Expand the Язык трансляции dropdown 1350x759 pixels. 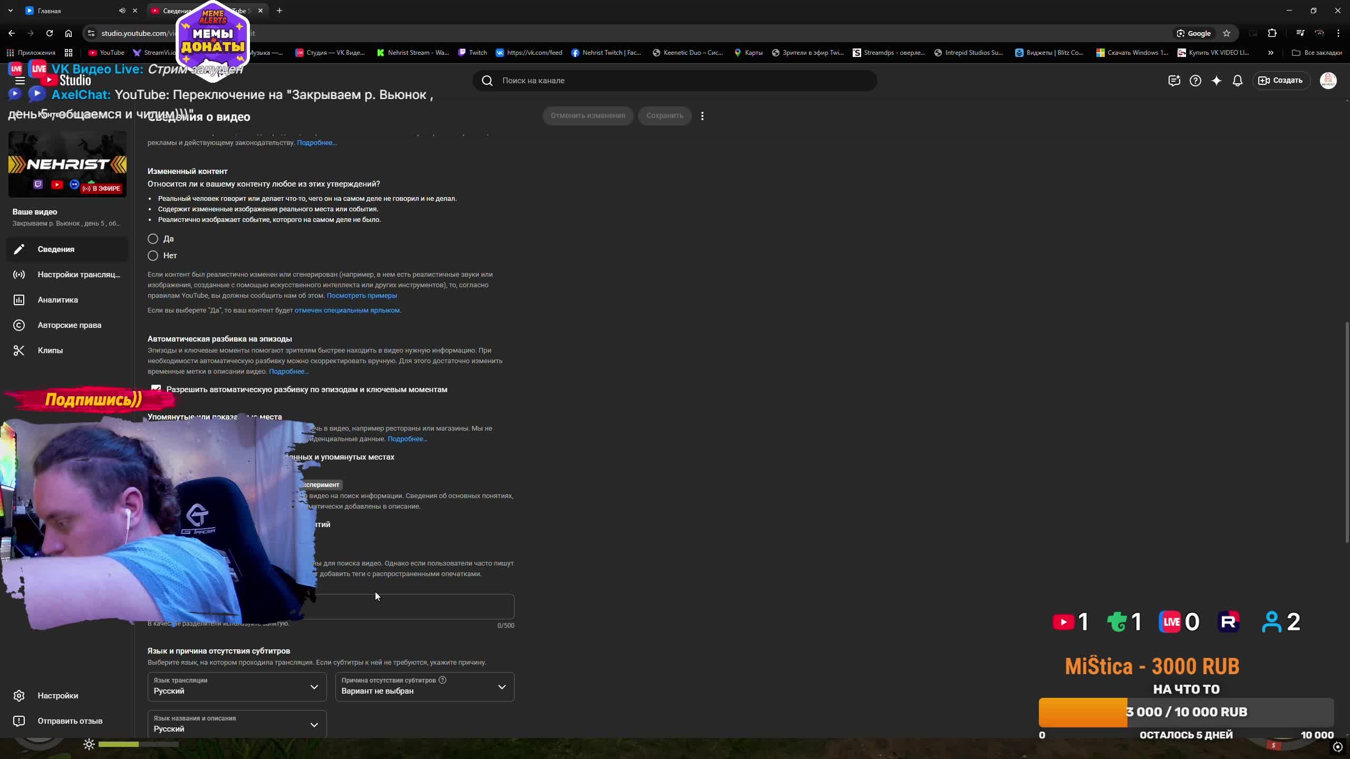(x=237, y=687)
